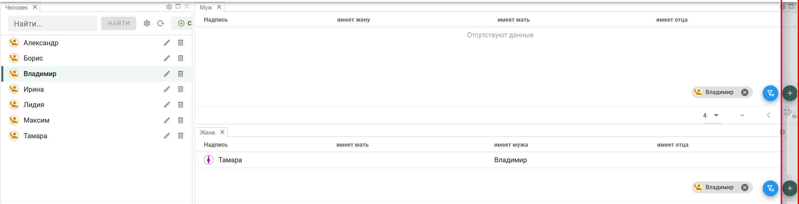Viewport: 799px width, 204px height.
Task: Delete Тамара using trash icon
Action: tap(180, 135)
